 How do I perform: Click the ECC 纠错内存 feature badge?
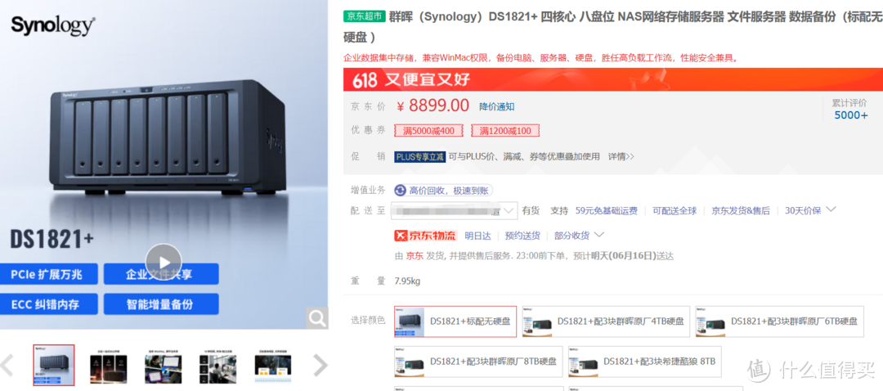[47, 305]
